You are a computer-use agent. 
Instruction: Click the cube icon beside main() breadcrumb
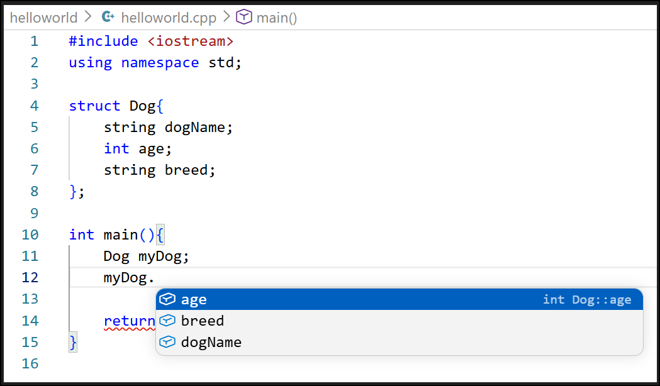(244, 17)
